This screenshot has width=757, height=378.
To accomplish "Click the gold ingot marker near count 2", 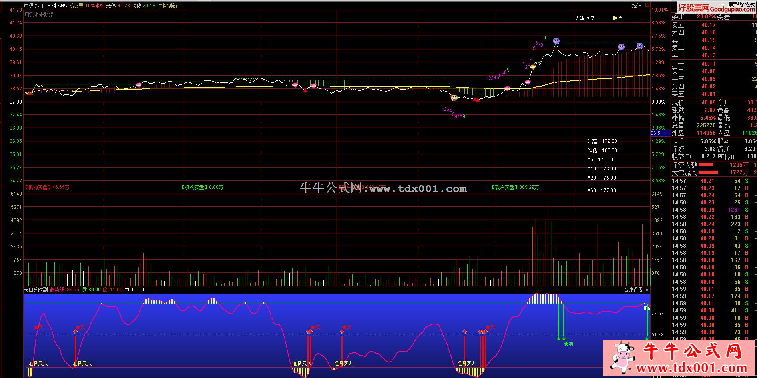I will tap(533, 67).
